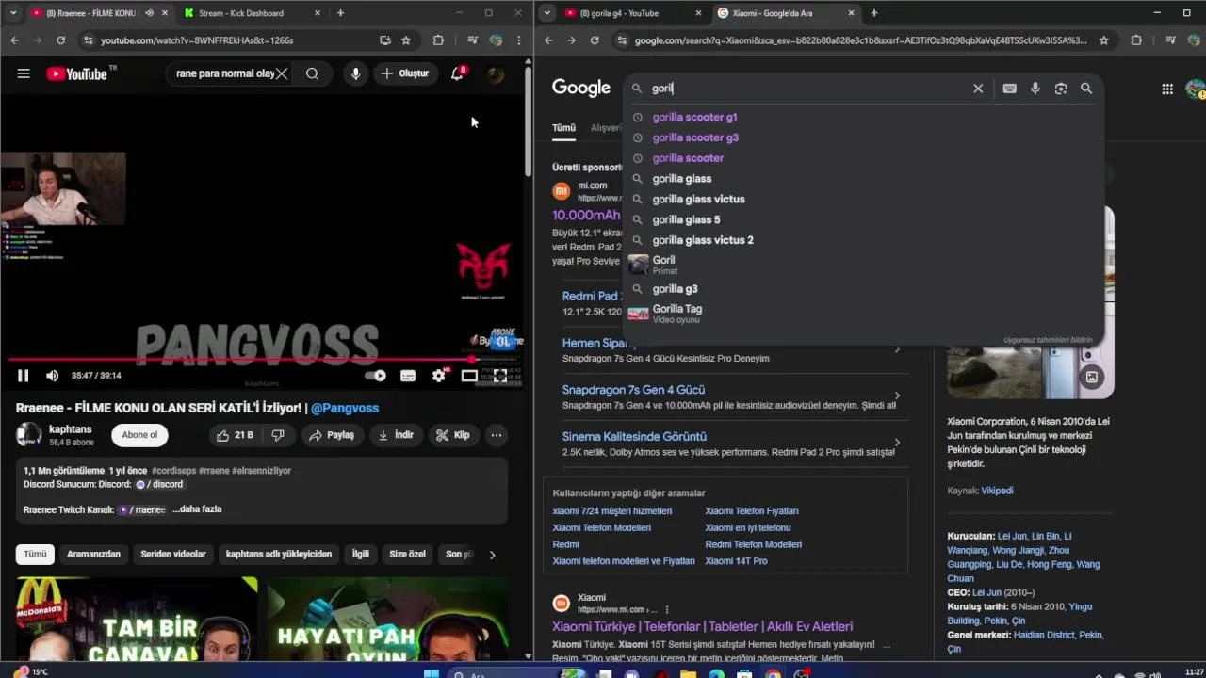Open result options three dots beside mi.com

pyautogui.click(x=667, y=609)
